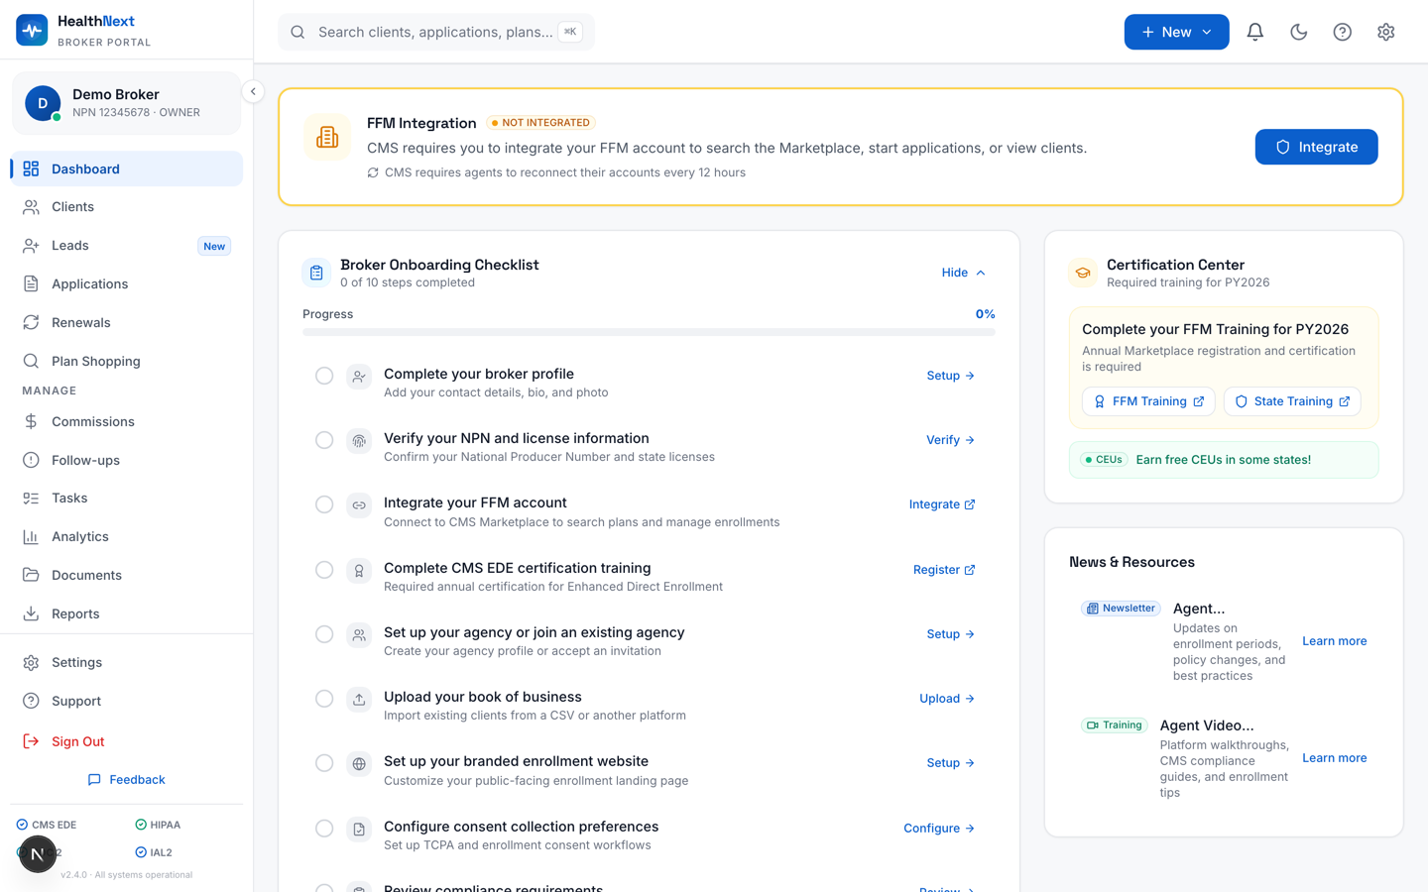Check off Set up branded enrollment website step

(324, 763)
